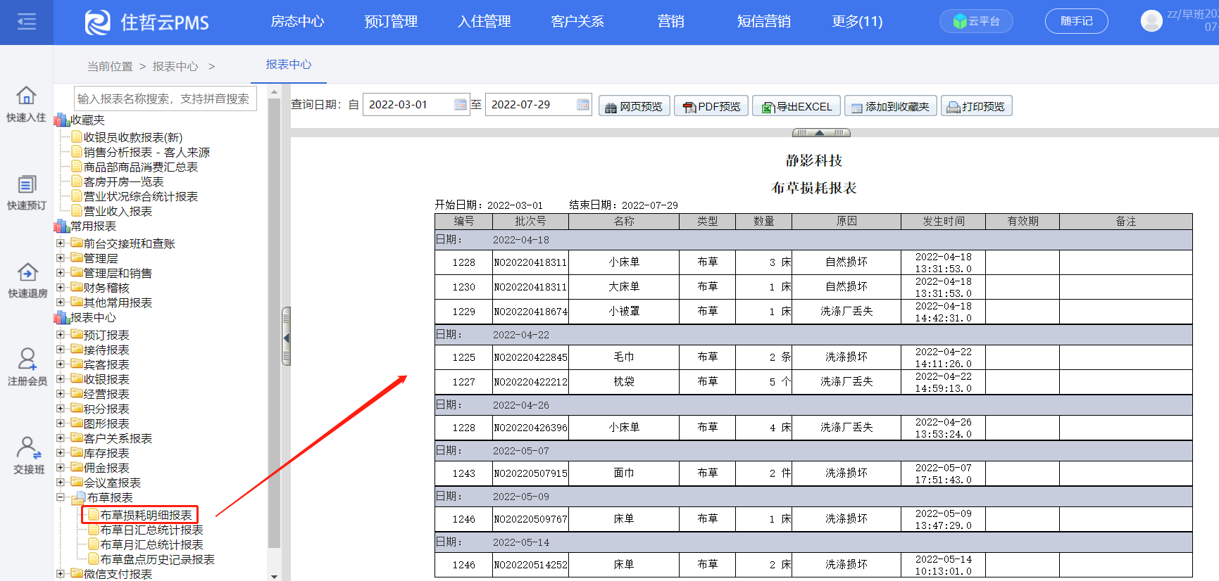Open 客户关系 menu
The image size is (1219, 581).
577,22
